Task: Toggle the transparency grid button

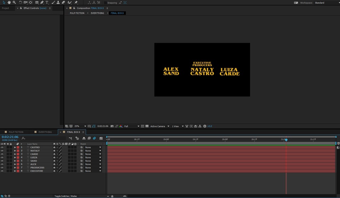Action: click(147, 126)
